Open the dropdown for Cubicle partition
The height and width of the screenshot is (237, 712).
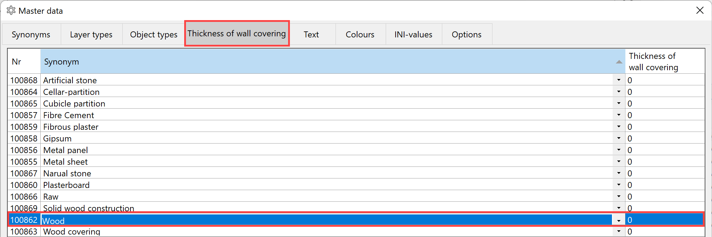pos(619,103)
